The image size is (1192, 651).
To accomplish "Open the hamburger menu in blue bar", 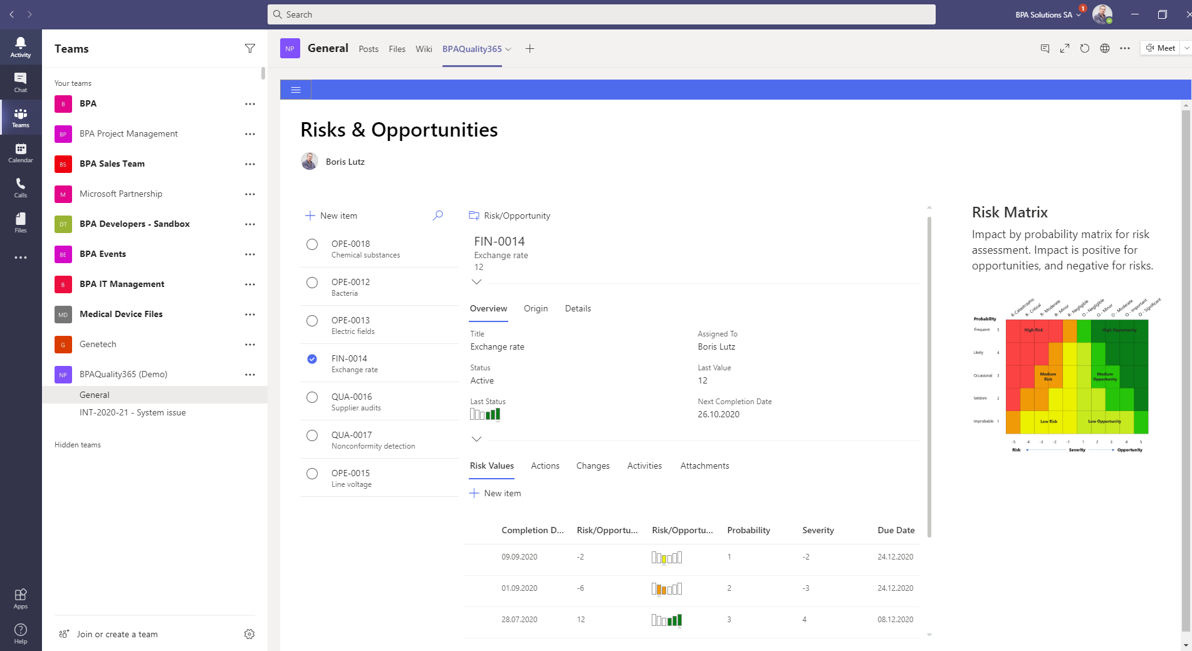I will [x=296, y=90].
